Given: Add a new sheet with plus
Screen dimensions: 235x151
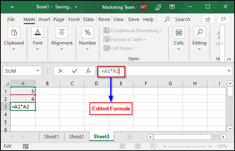Looking at the screenshot, I should (130, 137).
